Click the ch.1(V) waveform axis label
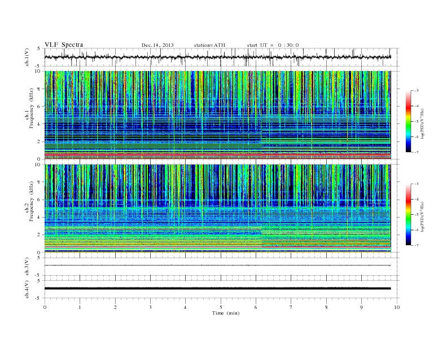Viewport: 447px width, 345px height. click(27, 57)
